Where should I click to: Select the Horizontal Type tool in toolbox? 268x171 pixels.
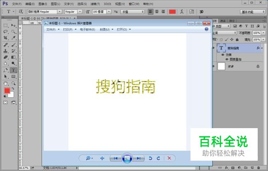pyautogui.click(x=13, y=70)
